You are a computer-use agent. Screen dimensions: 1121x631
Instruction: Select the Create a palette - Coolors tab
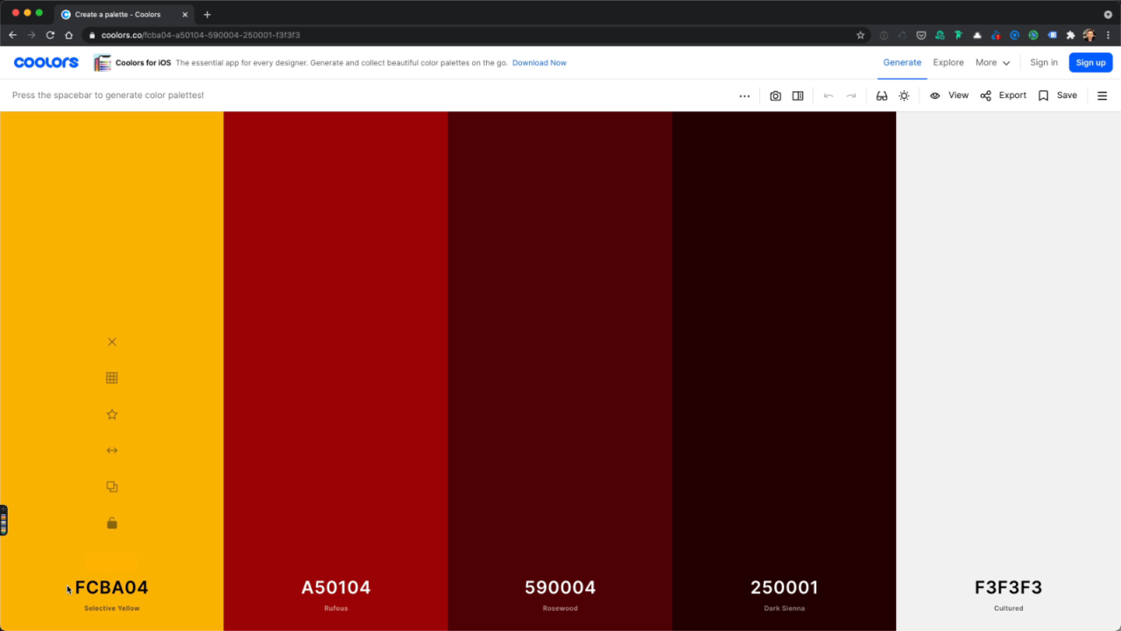click(124, 14)
